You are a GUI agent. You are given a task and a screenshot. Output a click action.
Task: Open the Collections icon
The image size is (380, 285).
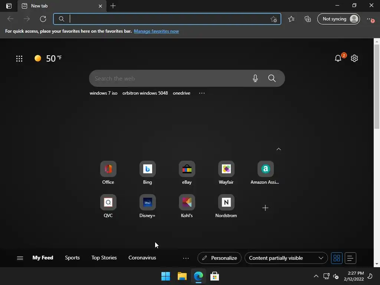[308, 19]
